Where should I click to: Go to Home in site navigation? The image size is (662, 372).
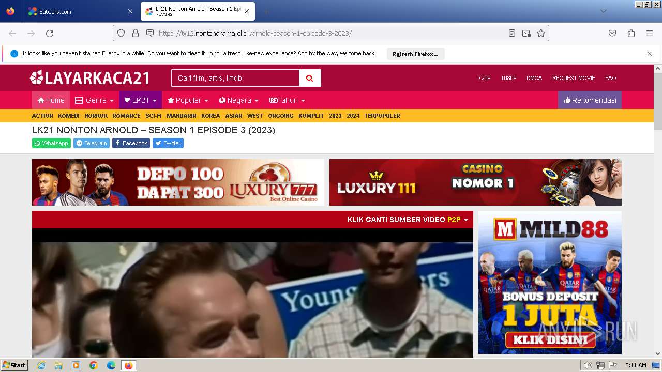[x=51, y=100]
